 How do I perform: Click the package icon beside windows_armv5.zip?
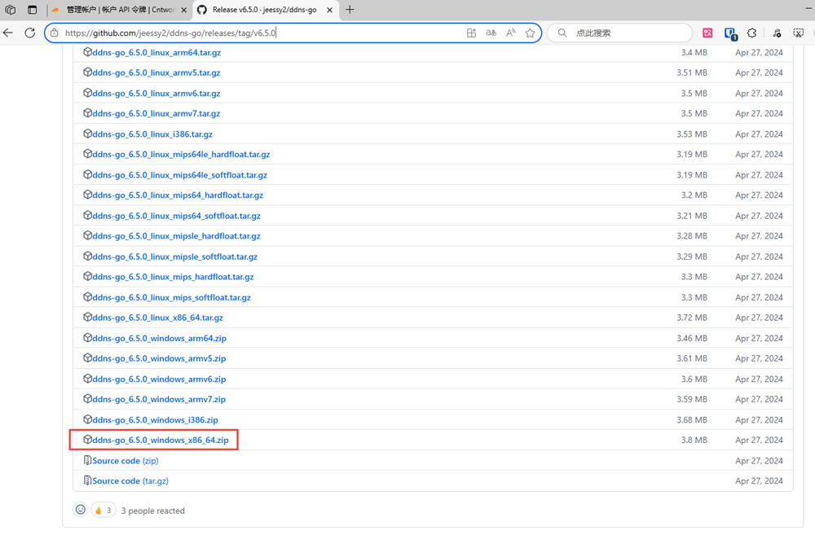pos(87,357)
